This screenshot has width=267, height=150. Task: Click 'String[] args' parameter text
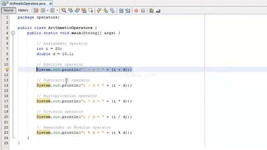pos(98,33)
